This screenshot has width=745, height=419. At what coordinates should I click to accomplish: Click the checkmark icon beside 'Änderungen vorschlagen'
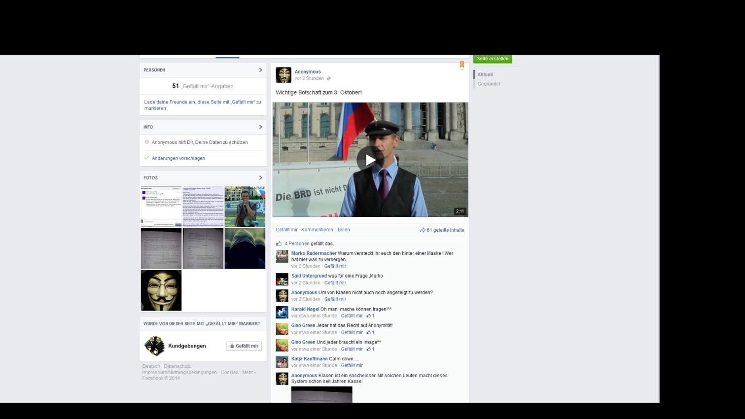(x=146, y=158)
